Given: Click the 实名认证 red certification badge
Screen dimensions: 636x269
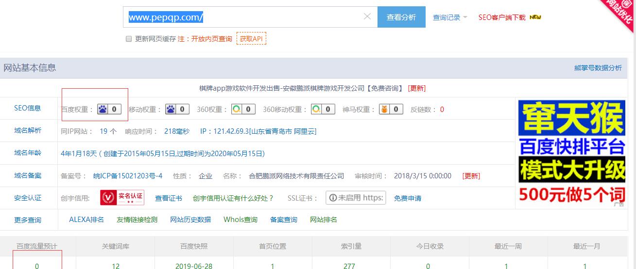Looking at the screenshot, I should tap(122, 198).
